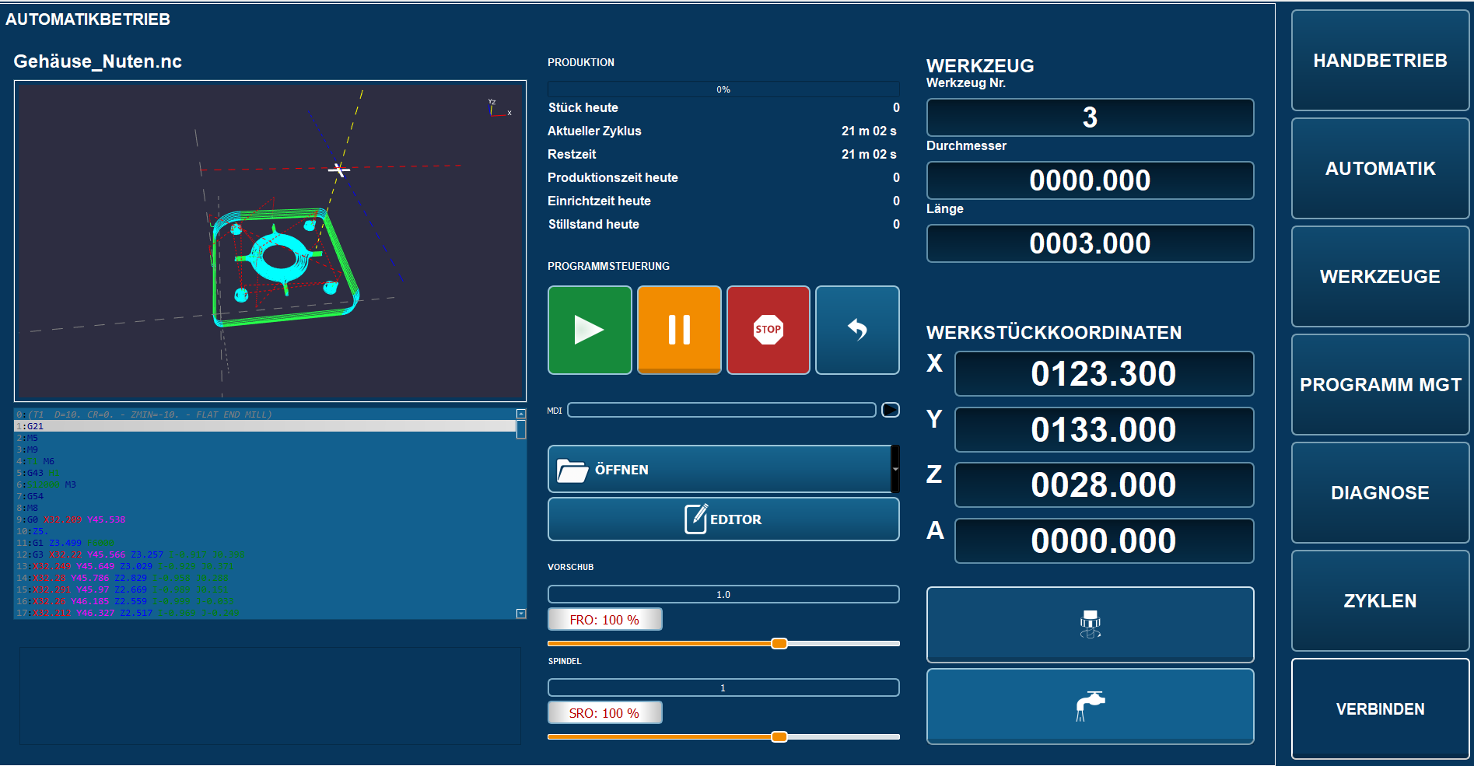Viewport: 1474px width, 766px height.
Task: Start the program with the green play button
Action: coord(590,330)
